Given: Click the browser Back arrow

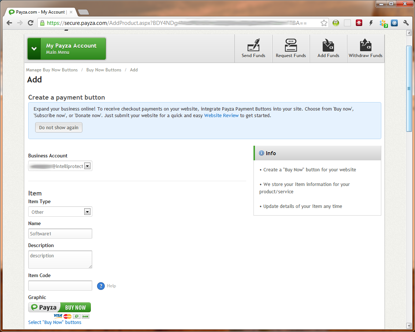Looking at the screenshot, I should (9, 23).
